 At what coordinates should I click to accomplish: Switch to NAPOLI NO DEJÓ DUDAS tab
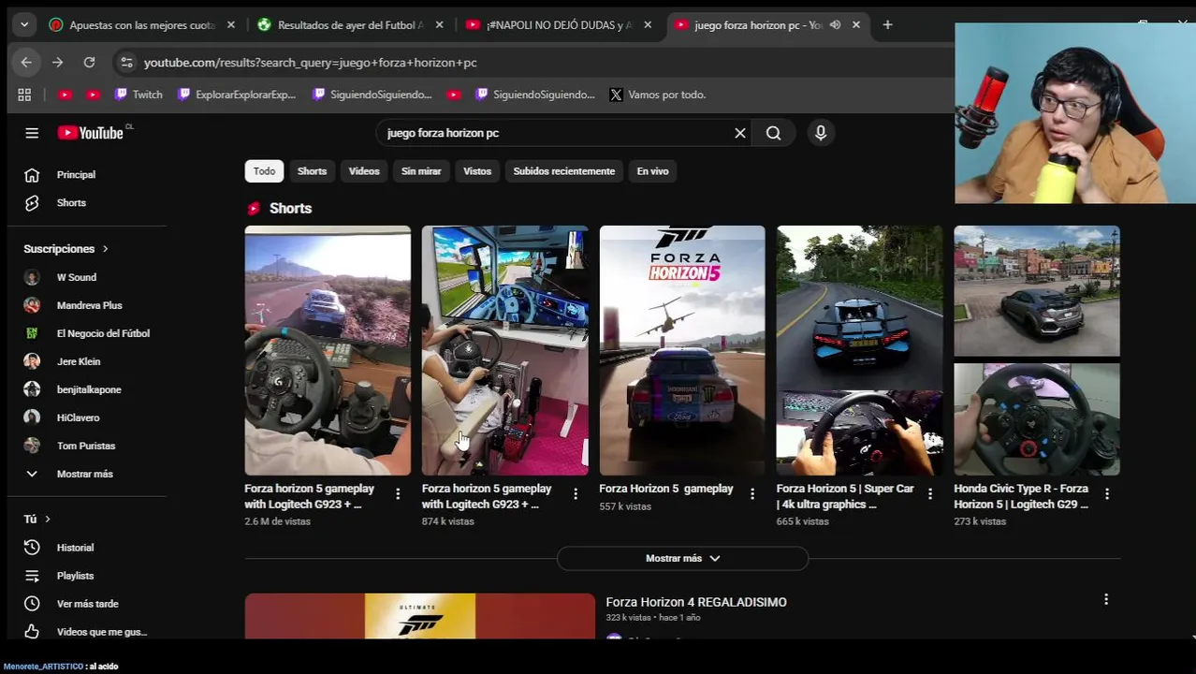[558, 25]
